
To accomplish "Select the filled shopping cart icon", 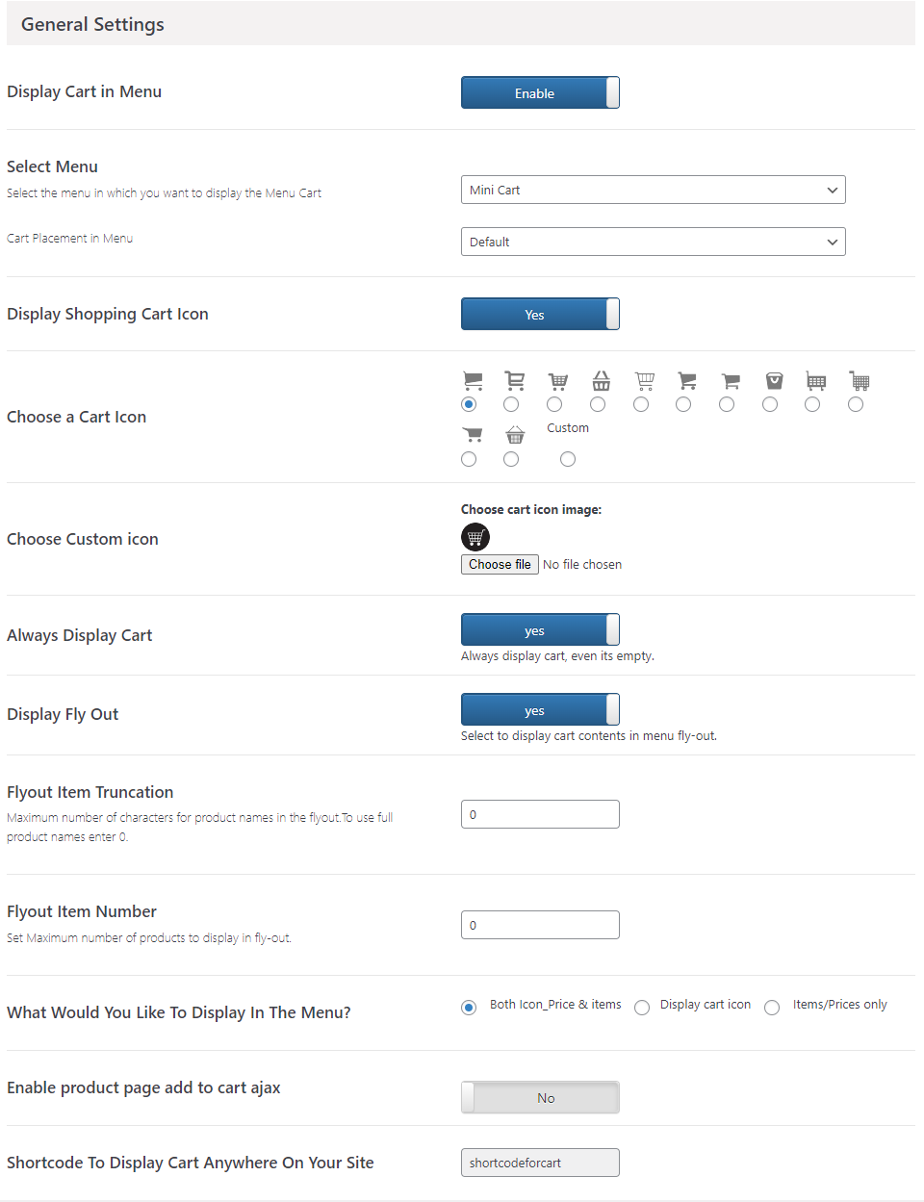I will 469,404.
